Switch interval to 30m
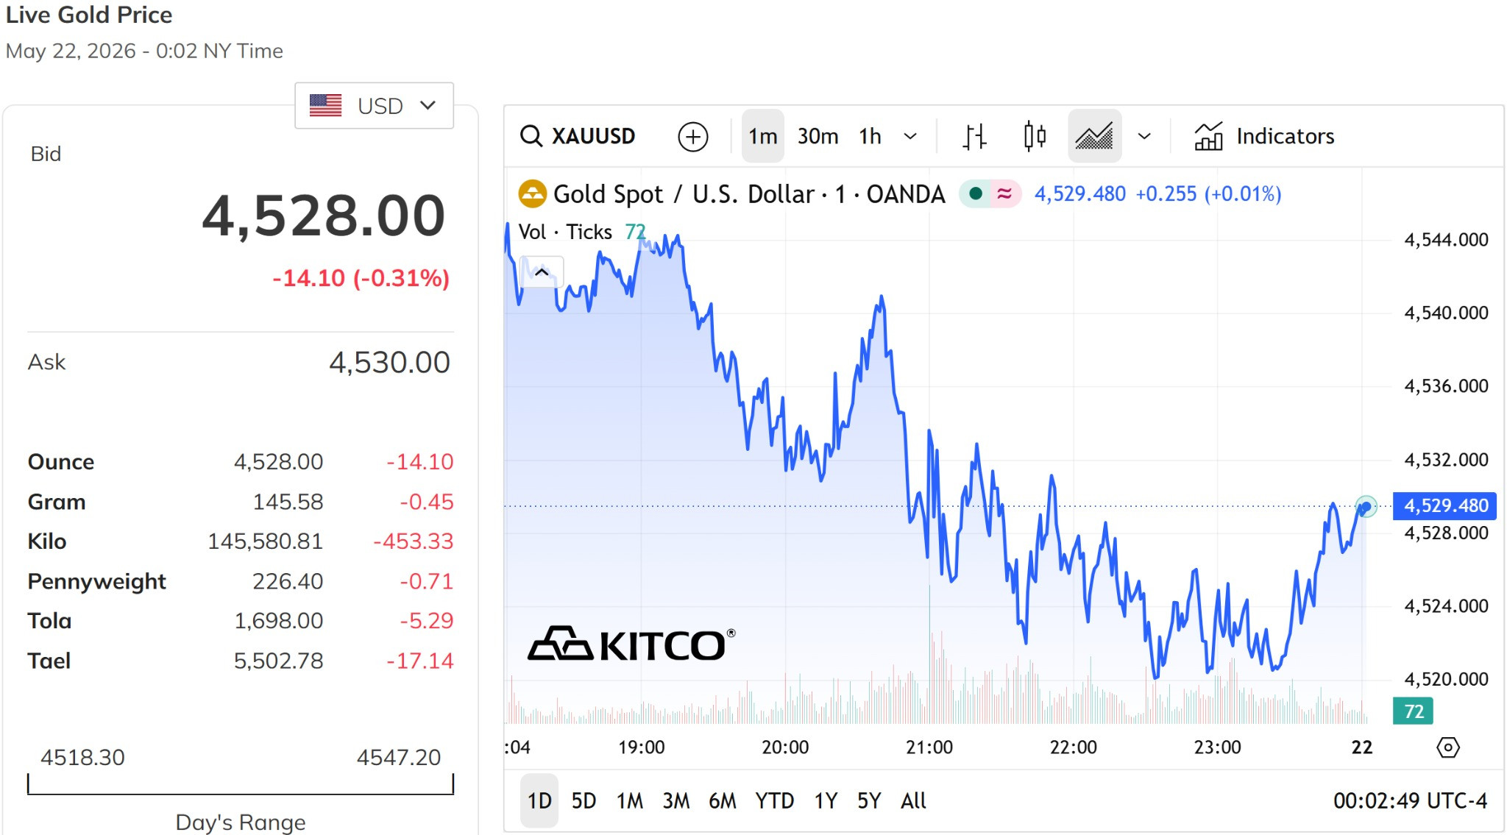 [818, 136]
